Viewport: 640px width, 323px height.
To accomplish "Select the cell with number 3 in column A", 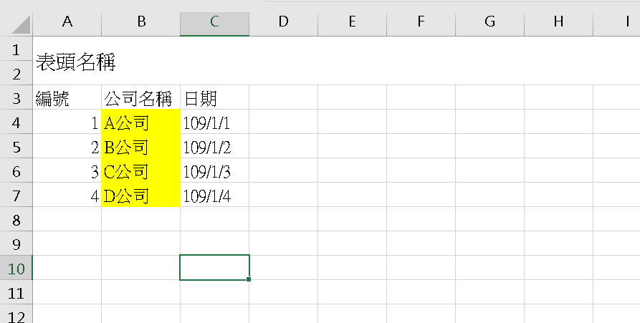I will pos(67,170).
